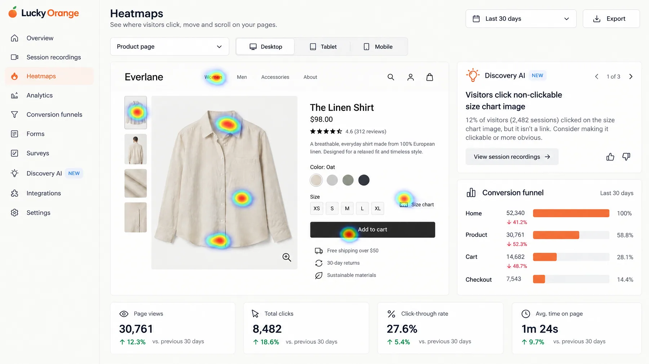Image resolution: width=649 pixels, height=364 pixels.
Task: Select size S
Action: 332,209
